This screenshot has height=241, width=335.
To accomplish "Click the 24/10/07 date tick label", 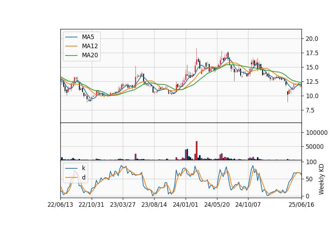I will tap(248, 205).
